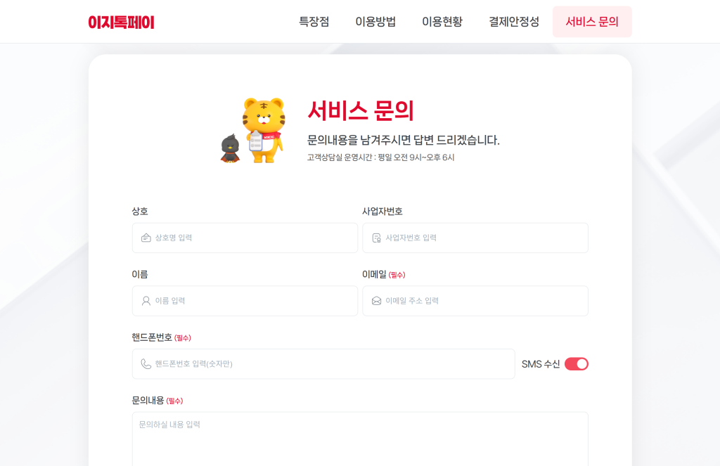
Task: Click the 이메일 주소 입력 field
Action: [475, 301]
